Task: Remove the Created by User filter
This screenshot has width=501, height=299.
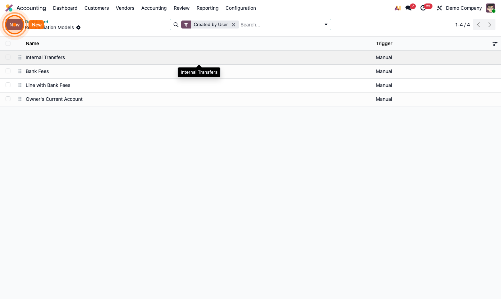Action: [x=233, y=24]
